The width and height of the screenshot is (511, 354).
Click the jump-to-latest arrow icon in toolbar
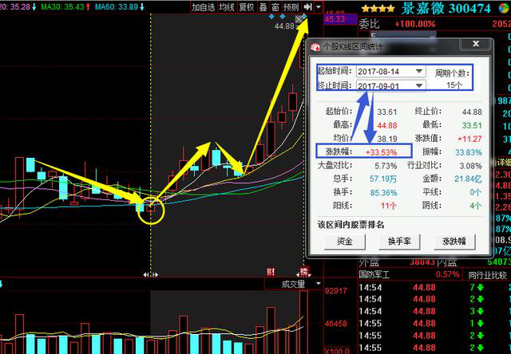point(307,6)
